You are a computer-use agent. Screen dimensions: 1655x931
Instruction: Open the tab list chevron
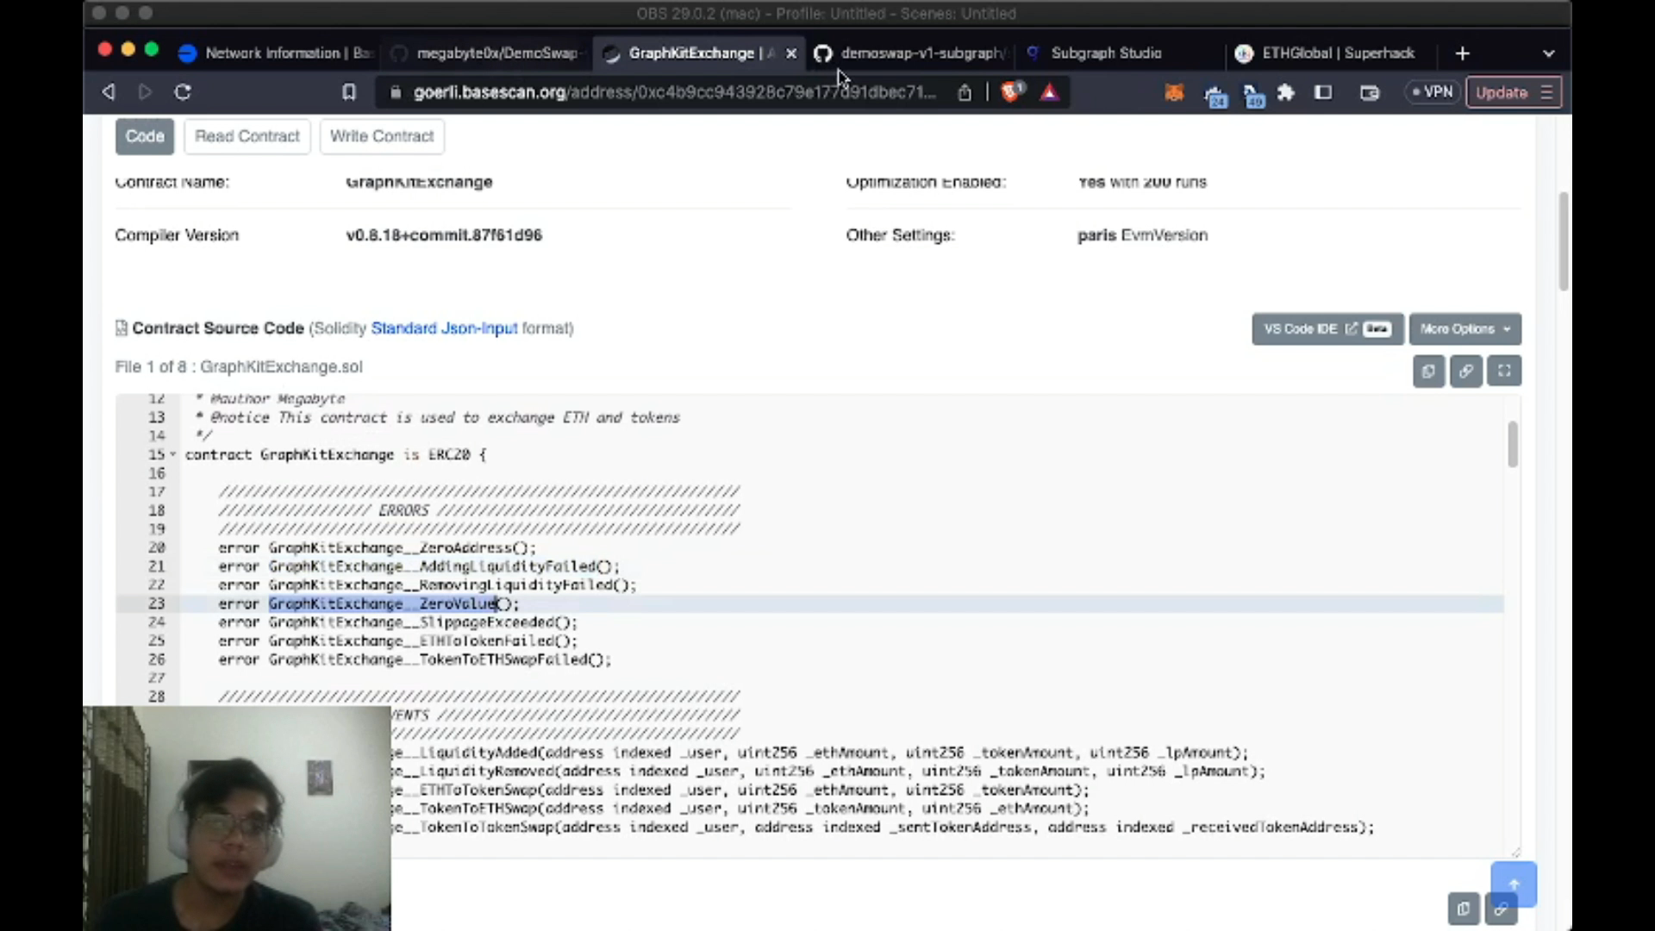(x=1548, y=53)
